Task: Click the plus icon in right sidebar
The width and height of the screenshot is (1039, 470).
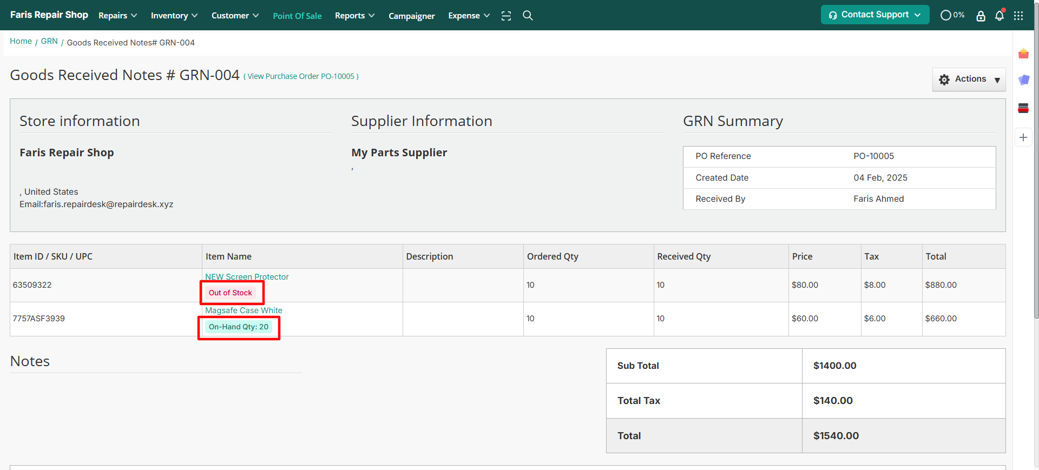Action: [x=1023, y=137]
